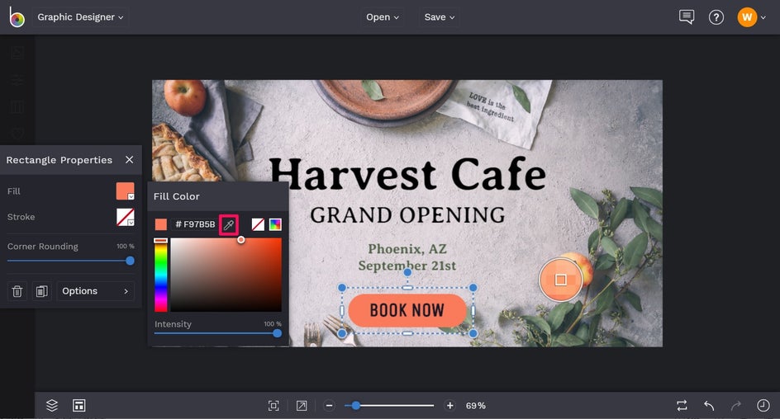Open the Layers panel icon
The image size is (780, 419).
(52, 406)
